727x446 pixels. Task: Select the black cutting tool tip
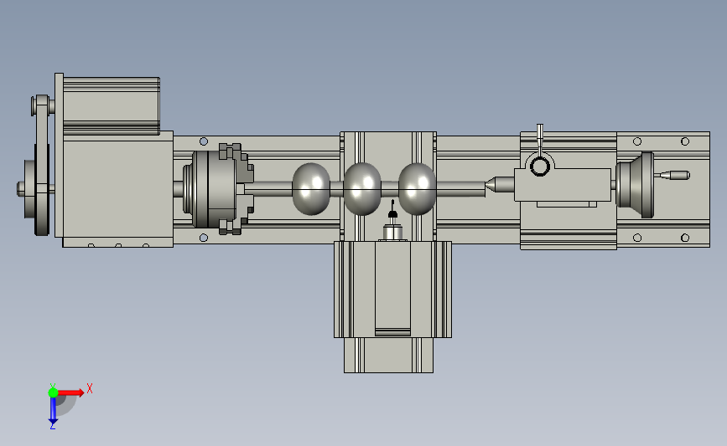(392, 210)
